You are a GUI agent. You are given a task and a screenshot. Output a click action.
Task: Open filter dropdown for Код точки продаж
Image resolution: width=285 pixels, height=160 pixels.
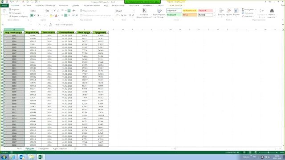tap(23, 32)
